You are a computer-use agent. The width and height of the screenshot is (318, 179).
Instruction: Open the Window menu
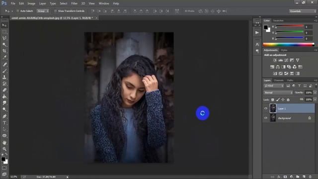click(x=104, y=3)
